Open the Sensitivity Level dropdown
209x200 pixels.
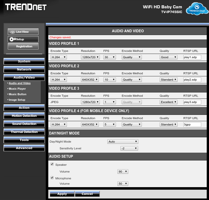129,148
